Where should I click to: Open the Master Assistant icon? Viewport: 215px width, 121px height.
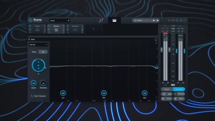[x=101, y=21]
